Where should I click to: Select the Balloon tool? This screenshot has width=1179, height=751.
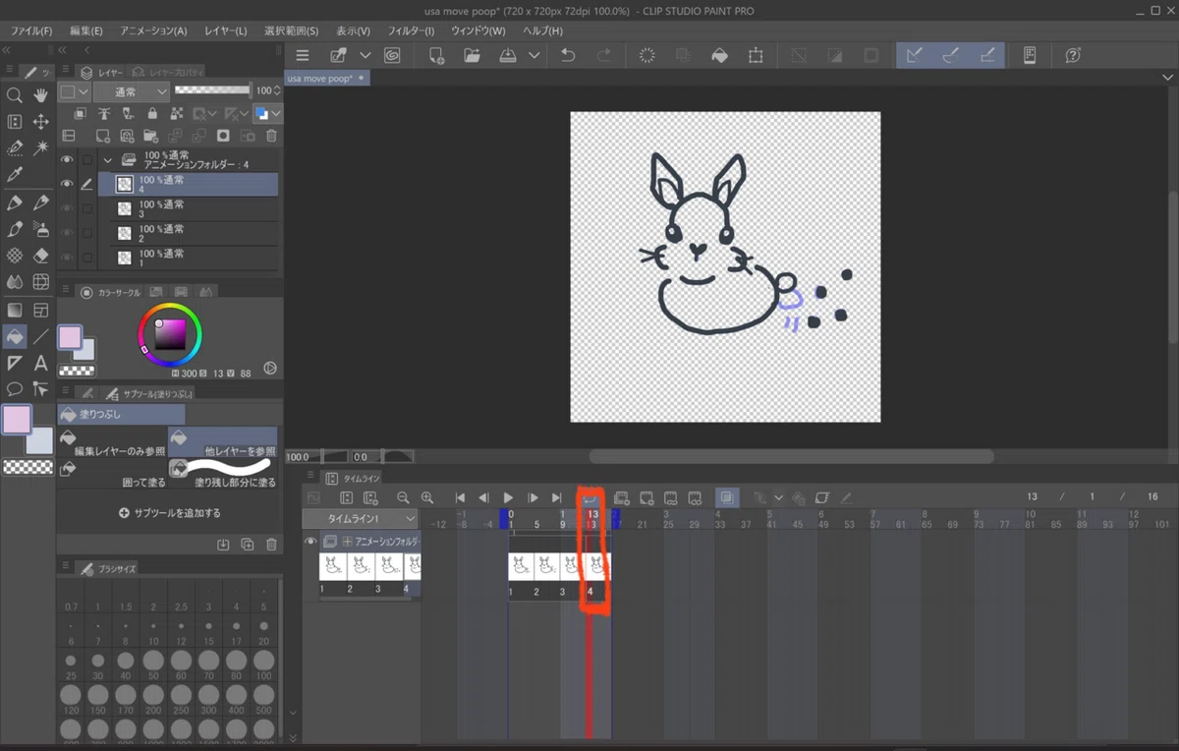[x=15, y=389]
